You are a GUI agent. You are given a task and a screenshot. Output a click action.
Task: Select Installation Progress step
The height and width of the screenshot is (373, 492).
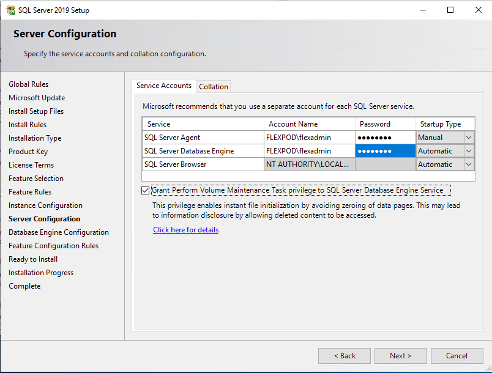tap(41, 273)
